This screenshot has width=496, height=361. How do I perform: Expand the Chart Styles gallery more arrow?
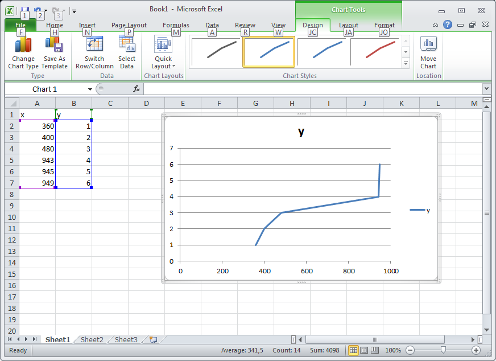[406, 64]
